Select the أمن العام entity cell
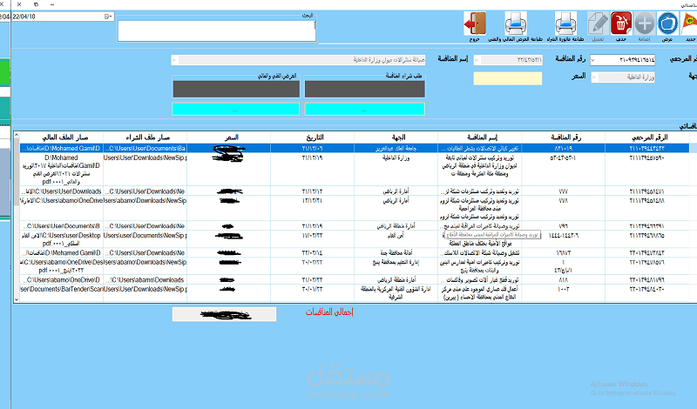Viewport: 697px width, 409px height. click(x=396, y=239)
